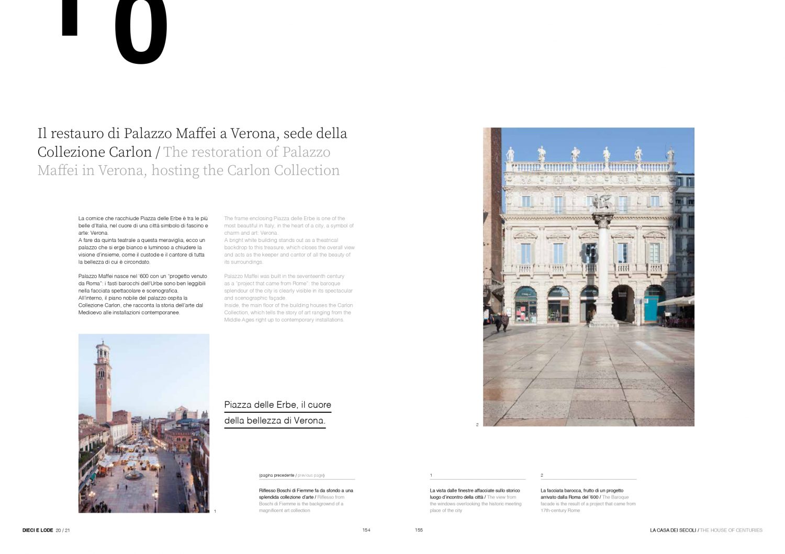Click the page number 154
Viewport: 785px width, 554px height.
point(366,530)
